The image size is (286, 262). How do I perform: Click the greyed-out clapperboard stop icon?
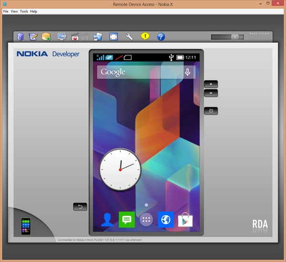coord(85,37)
